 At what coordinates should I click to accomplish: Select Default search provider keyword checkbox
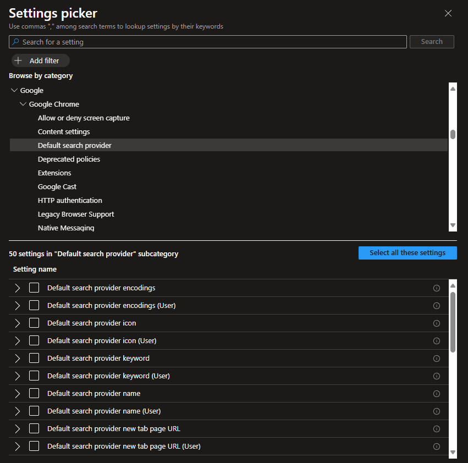[x=34, y=358]
